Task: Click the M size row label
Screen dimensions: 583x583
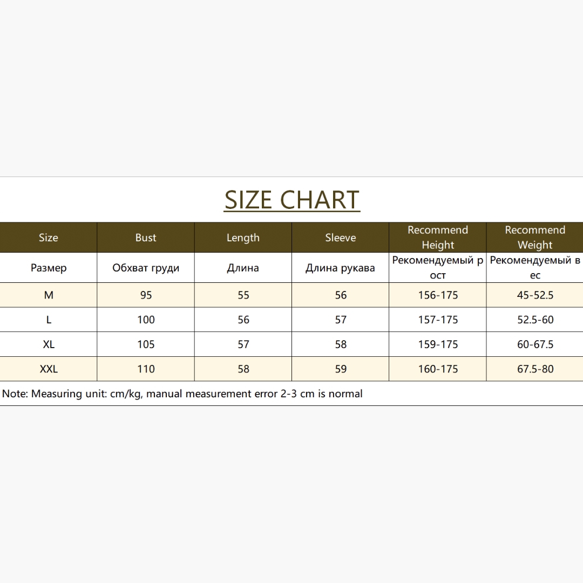Action: [49, 295]
